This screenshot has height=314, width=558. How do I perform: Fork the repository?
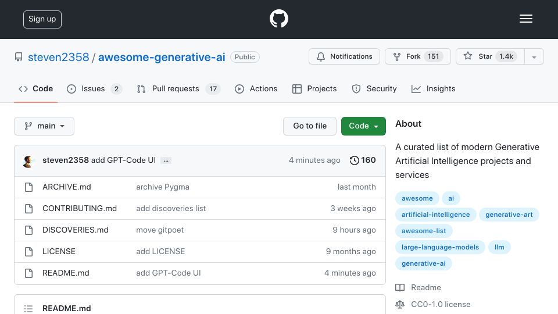[x=417, y=56]
